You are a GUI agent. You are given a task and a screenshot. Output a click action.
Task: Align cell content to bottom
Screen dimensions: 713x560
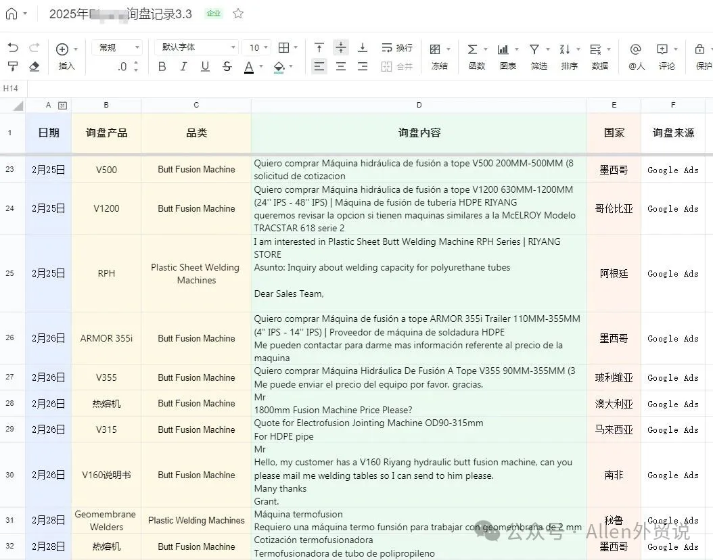pos(363,47)
